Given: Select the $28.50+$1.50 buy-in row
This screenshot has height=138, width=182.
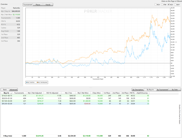Looking at the screenshot, I should pyautogui.click(x=75, y=98).
